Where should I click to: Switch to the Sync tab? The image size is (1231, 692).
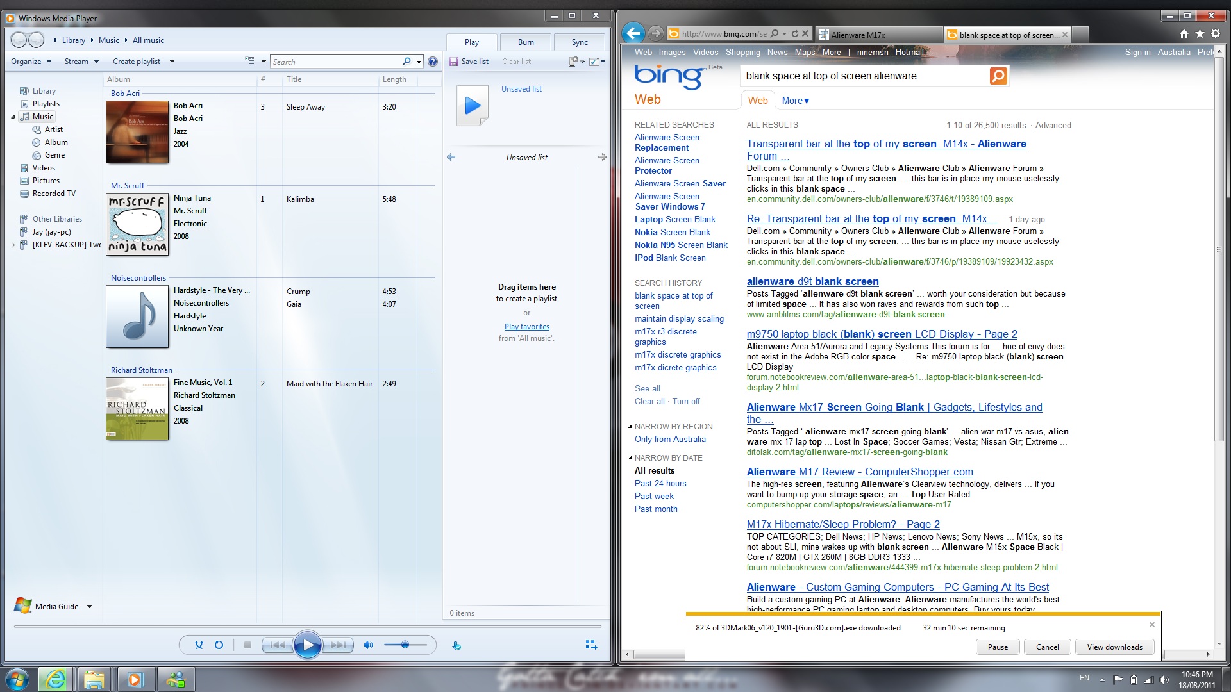pos(580,42)
